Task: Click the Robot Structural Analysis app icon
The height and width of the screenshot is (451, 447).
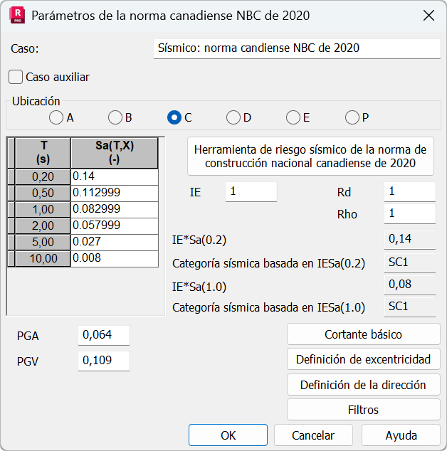Action: click(x=17, y=16)
